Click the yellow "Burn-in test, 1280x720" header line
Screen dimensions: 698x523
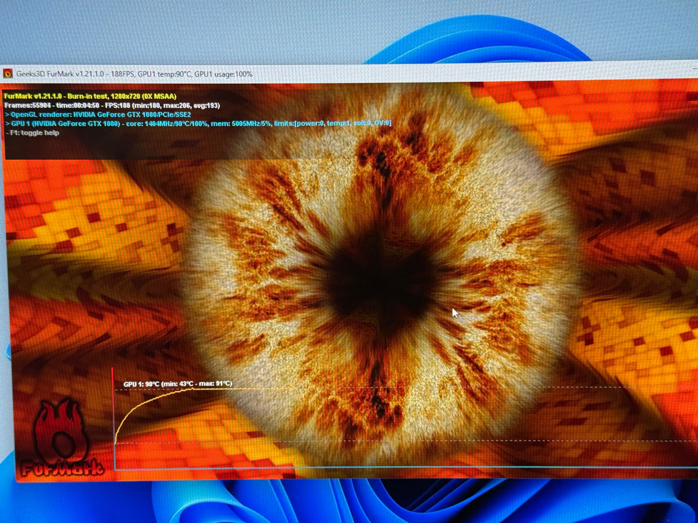coord(90,95)
